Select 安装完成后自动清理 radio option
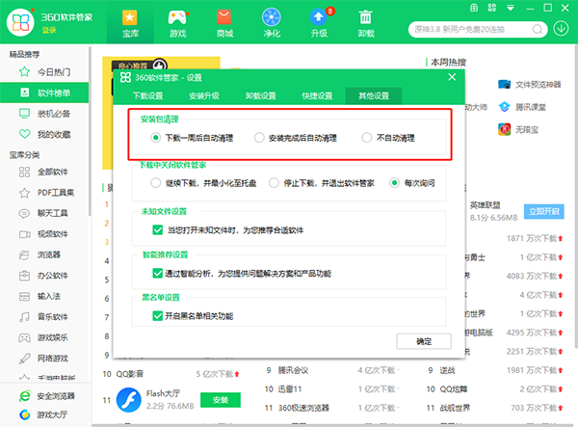The height and width of the screenshot is (427, 578). pos(259,138)
